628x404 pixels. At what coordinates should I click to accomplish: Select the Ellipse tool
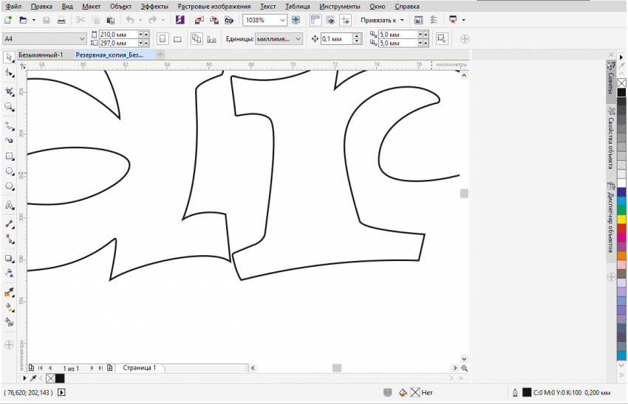tap(10, 170)
